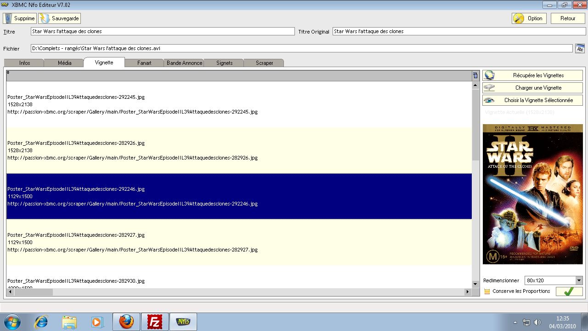
Task: Click the horizontal scrollbar right arrow
Action: (468, 292)
